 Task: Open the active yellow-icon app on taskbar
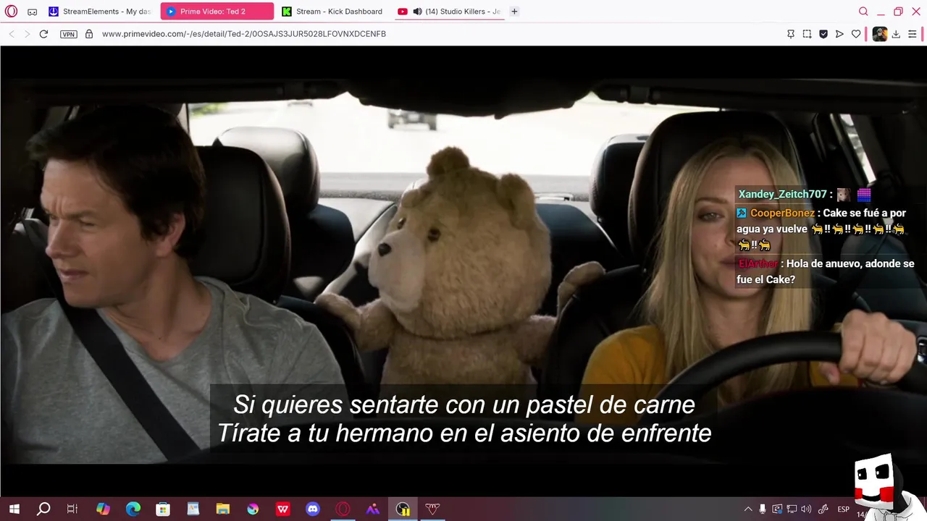click(x=403, y=509)
